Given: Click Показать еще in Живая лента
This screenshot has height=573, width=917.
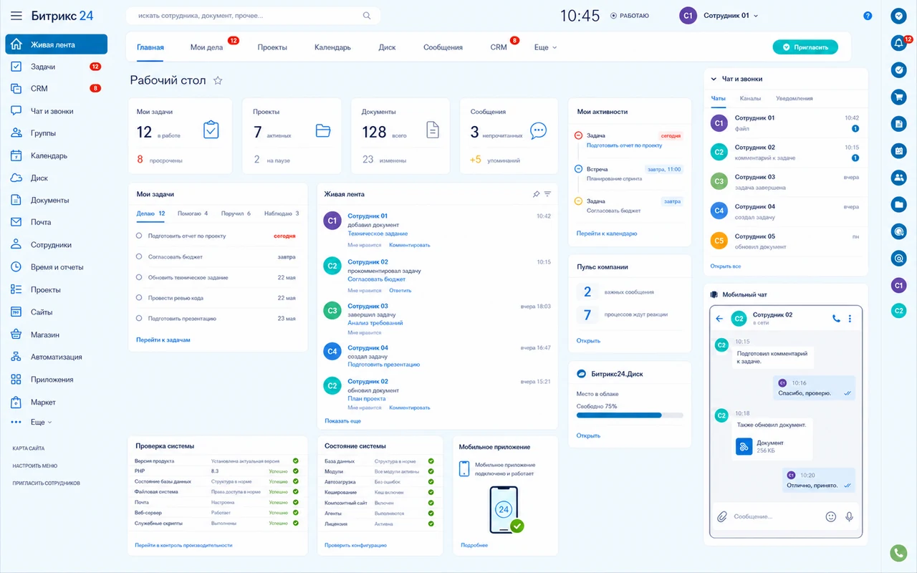Looking at the screenshot, I should 342,421.
